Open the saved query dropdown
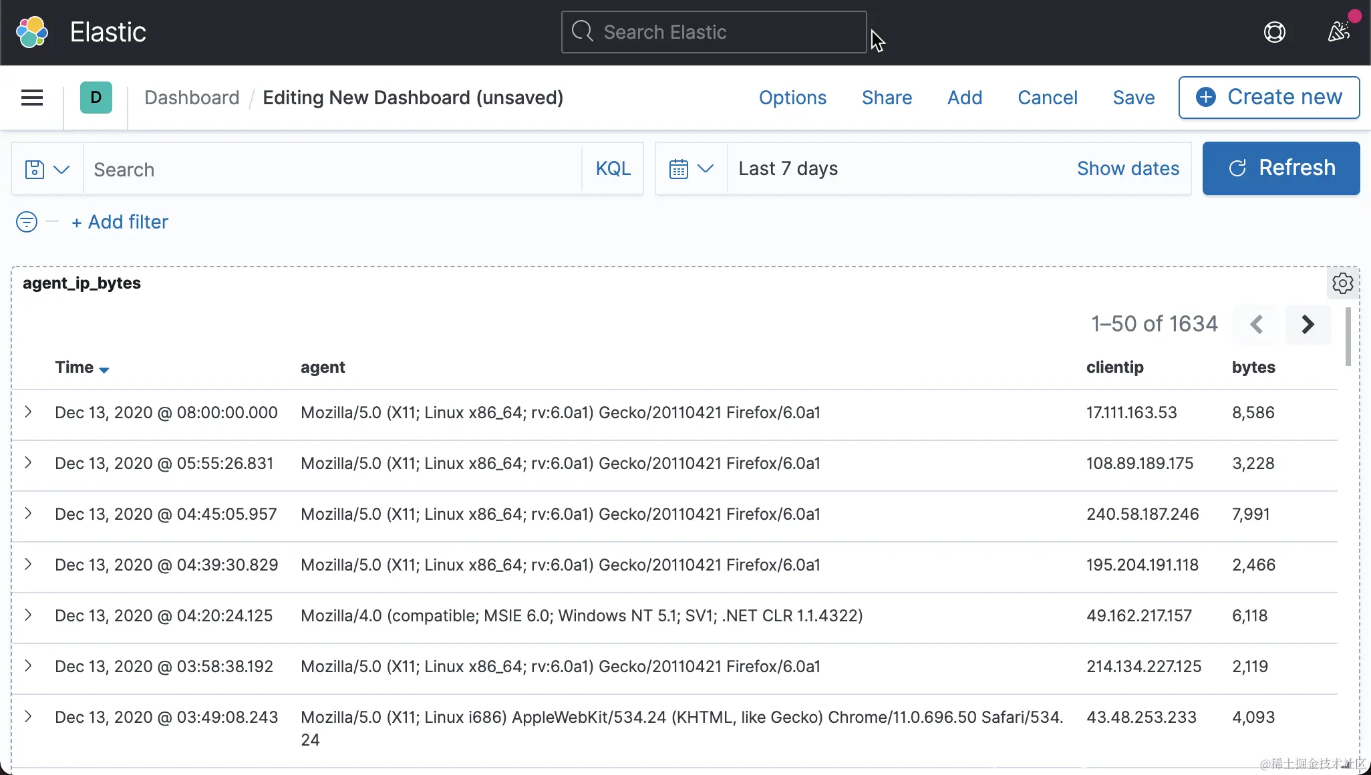The image size is (1371, 775). tap(47, 169)
